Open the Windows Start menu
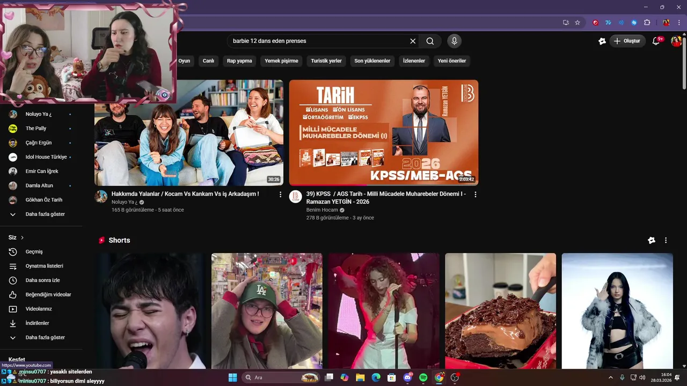Viewport: 687px width, 386px height. click(232, 377)
